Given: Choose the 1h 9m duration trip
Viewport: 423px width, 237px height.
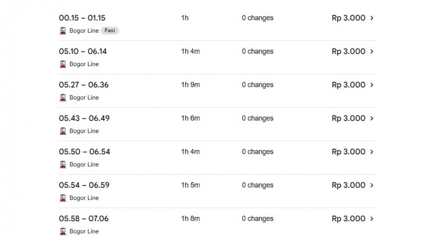Looking at the screenshot, I should (191, 85).
